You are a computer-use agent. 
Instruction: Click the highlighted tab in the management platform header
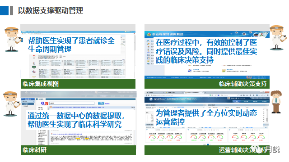pos(237,101)
